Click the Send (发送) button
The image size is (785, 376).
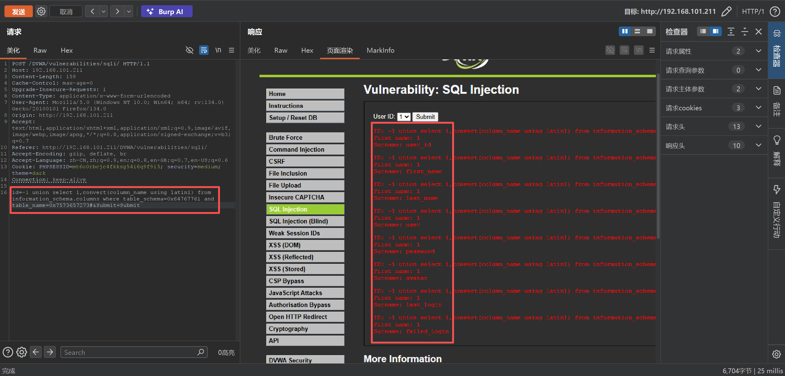pyautogui.click(x=18, y=12)
